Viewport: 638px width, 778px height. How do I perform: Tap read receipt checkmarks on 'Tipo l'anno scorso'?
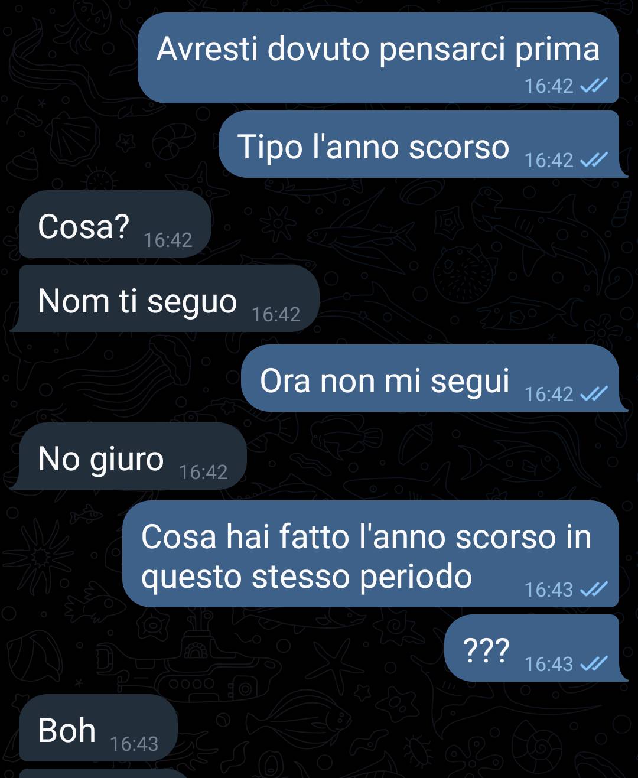pyautogui.click(x=594, y=160)
